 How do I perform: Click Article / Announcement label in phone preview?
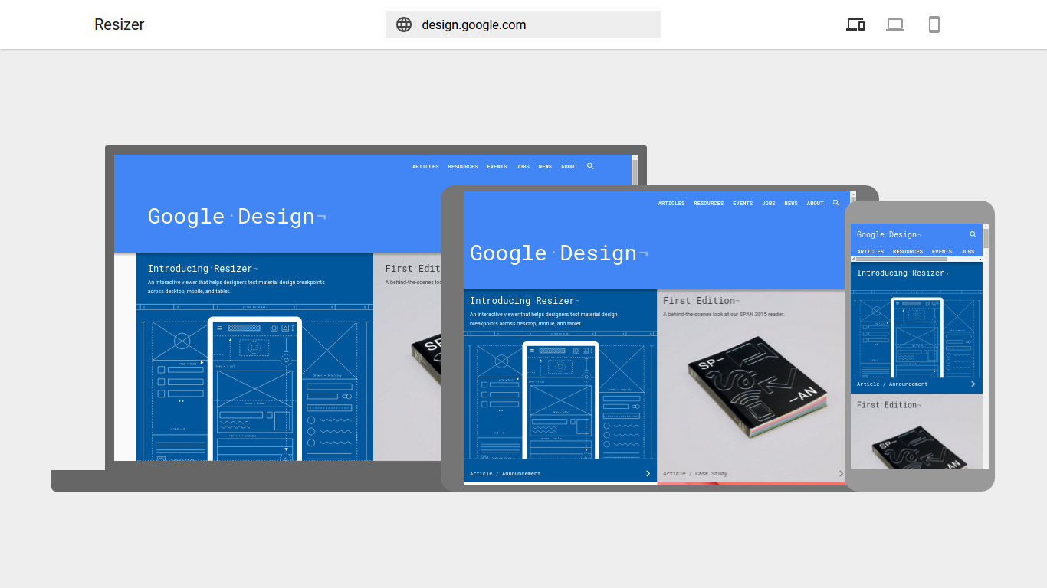[x=892, y=384]
